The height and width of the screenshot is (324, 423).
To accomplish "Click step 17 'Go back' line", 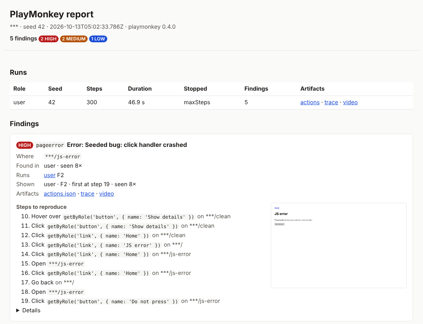I will coord(48,282).
